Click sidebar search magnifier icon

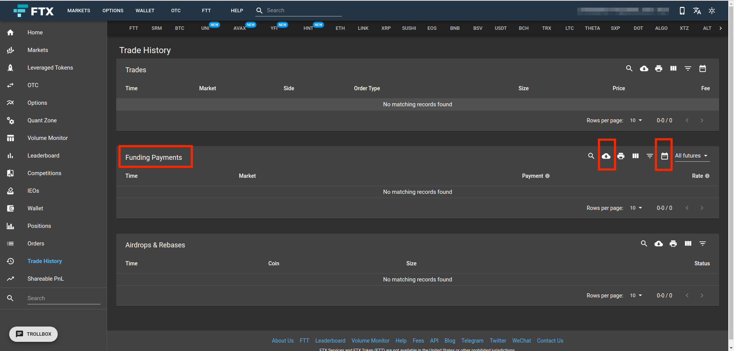(10, 298)
